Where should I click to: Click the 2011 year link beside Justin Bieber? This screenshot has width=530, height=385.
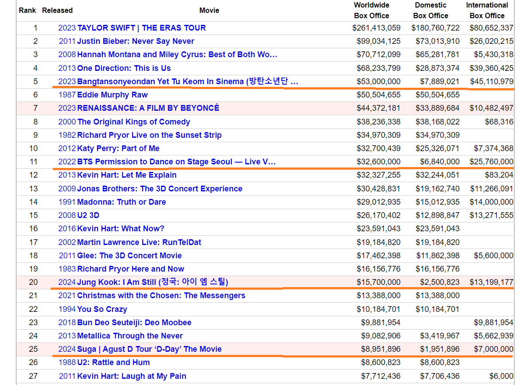[67, 41]
